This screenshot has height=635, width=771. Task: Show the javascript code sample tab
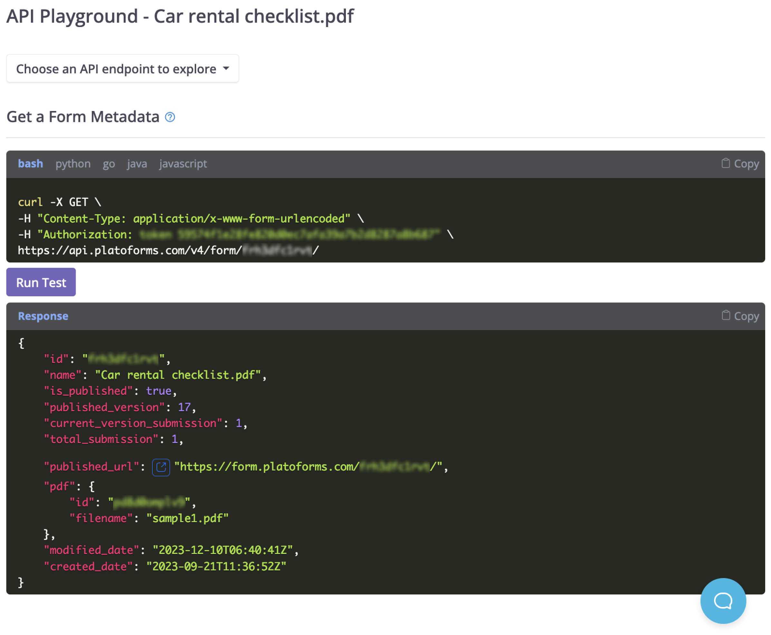tap(183, 163)
